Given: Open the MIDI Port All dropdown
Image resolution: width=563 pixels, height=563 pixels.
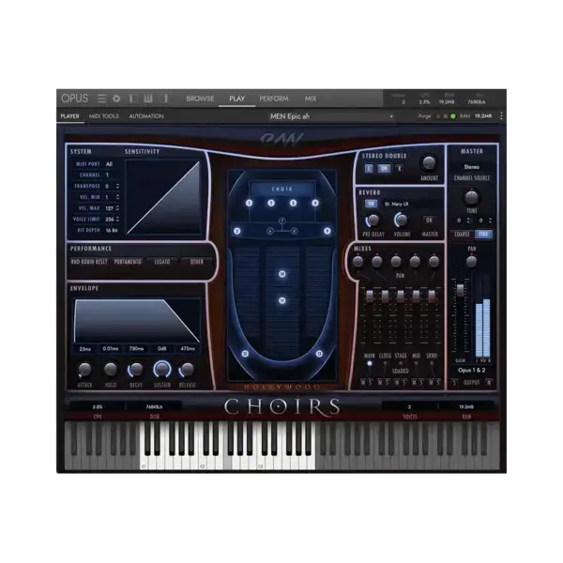Looking at the screenshot, I should point(109,164).
